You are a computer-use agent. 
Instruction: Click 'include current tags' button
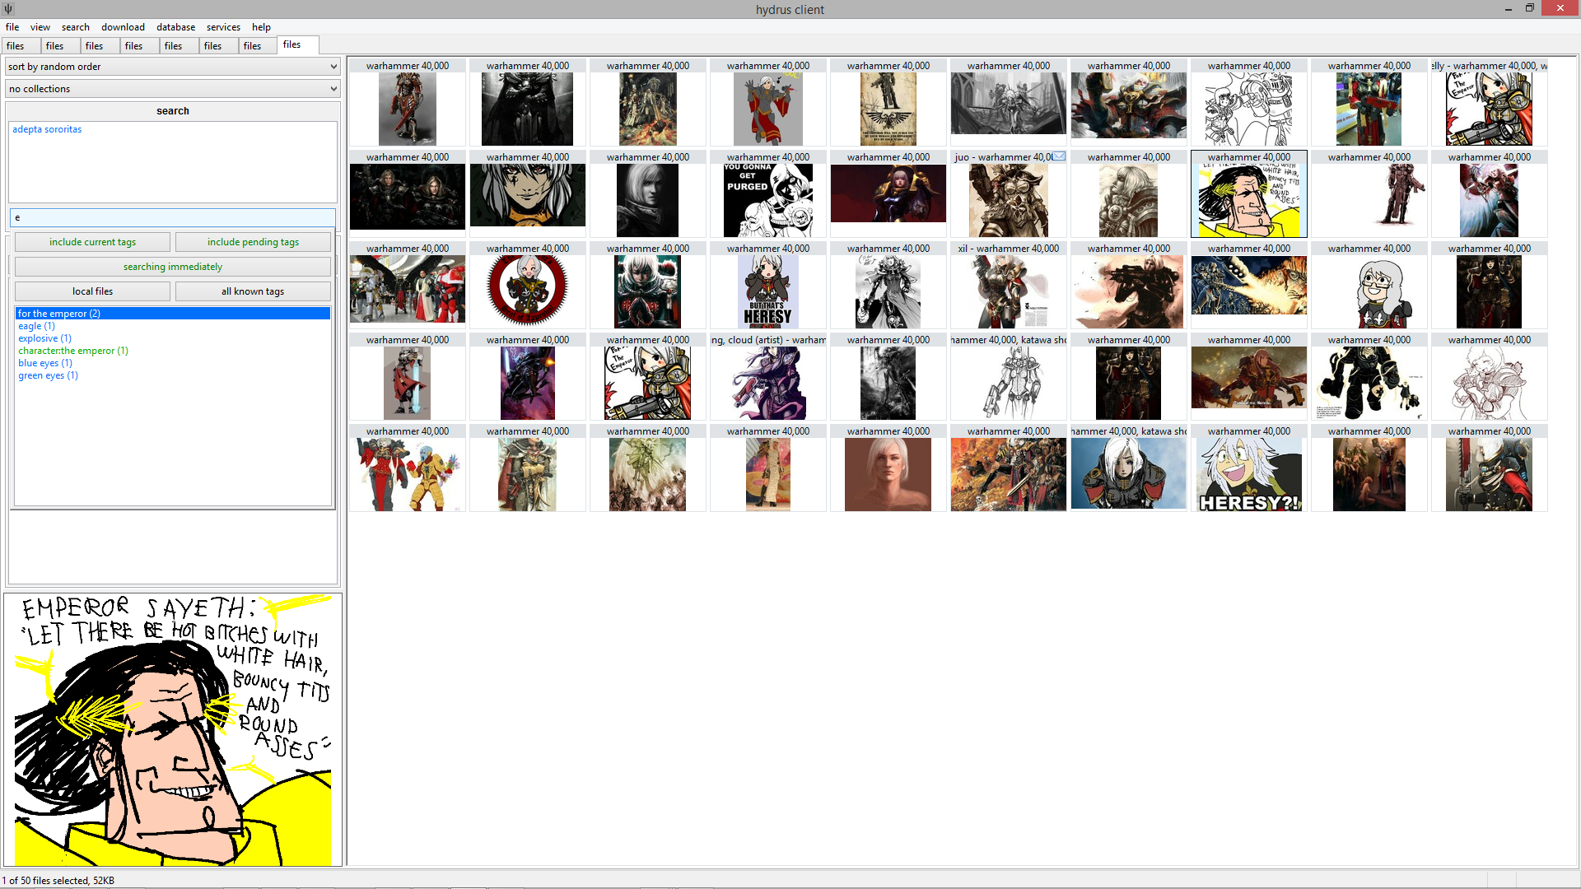pos(91,241)
